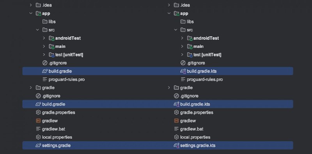Screen dimensions: 312x154
Task: Click the Kotlin Gradle icon beside right settings.gradle.kts
Action: pos(177,145)
